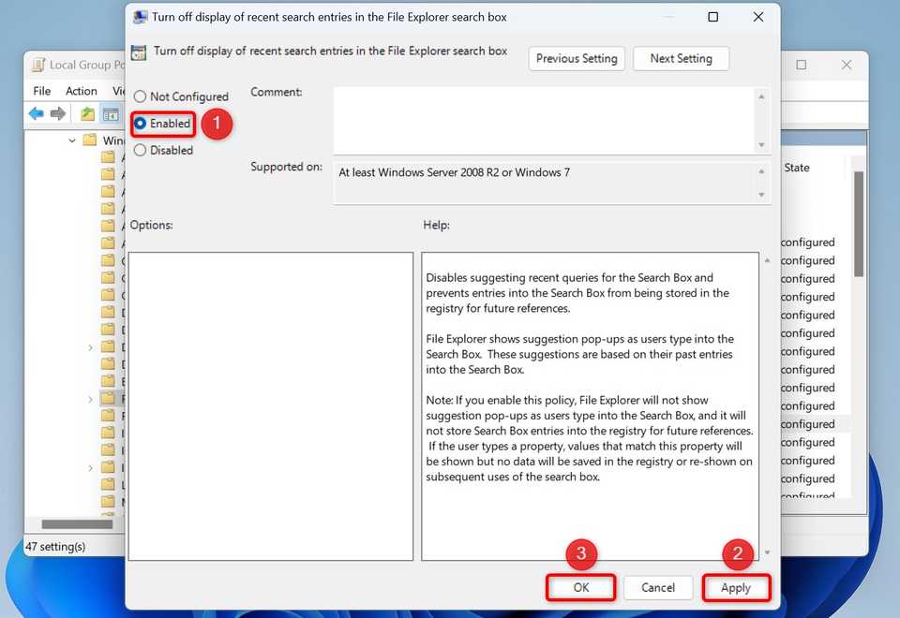Choose the Enabled radio option

pyautogui.click(x=141, y=124)
